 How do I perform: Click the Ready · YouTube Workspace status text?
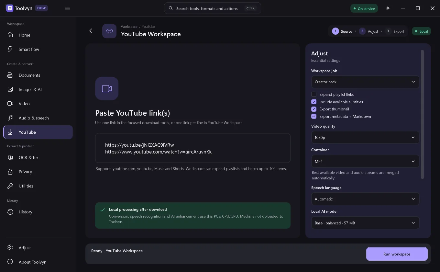coord(117,251)
